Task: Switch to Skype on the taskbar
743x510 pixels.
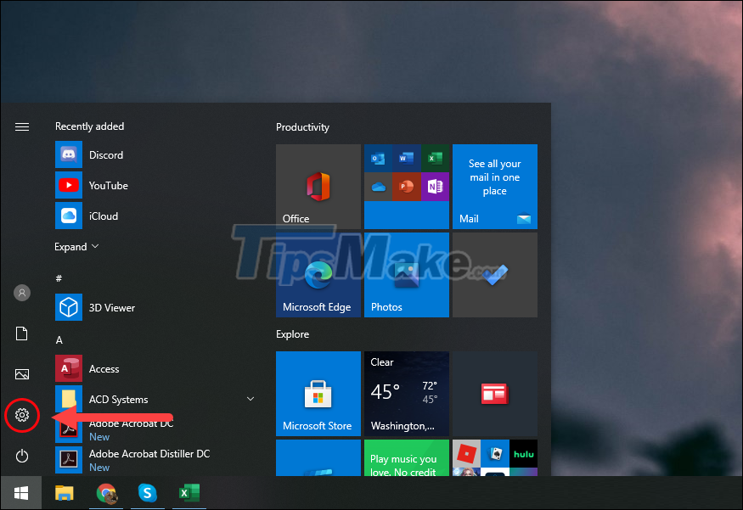Action: tap(148, 493)
